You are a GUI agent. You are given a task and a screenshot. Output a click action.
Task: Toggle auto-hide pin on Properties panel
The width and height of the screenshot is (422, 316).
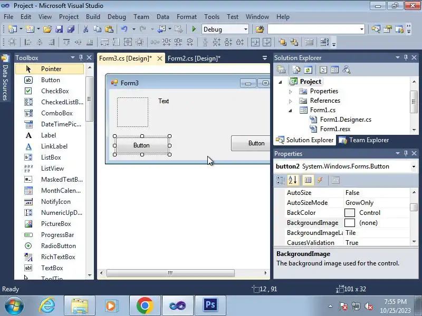point(406,153)
